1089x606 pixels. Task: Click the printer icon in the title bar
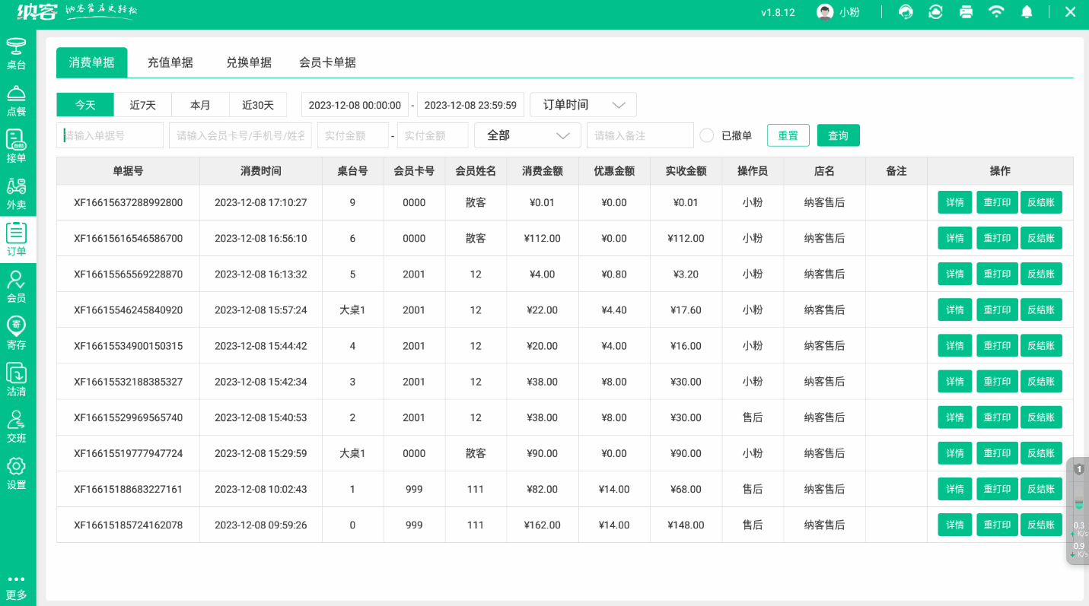click(966, 12)
